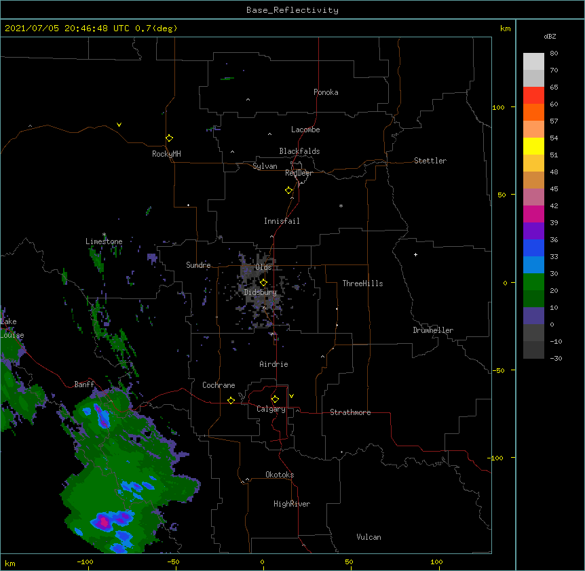Screen dimensions: 585x571
Task: Click the white asterisk marker above Limestone
Action: coord(104,235)
